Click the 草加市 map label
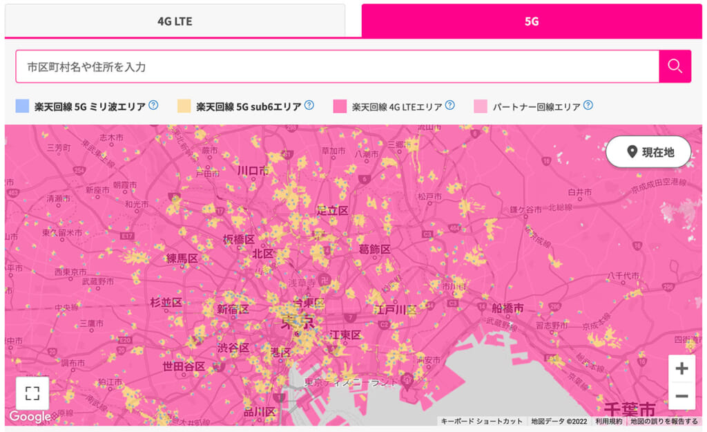This screenshot has height=432, width=707. (333, 151)
